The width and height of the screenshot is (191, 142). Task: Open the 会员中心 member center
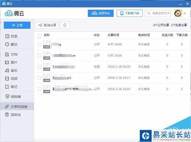pyautogui.click(x=100, y=13)
